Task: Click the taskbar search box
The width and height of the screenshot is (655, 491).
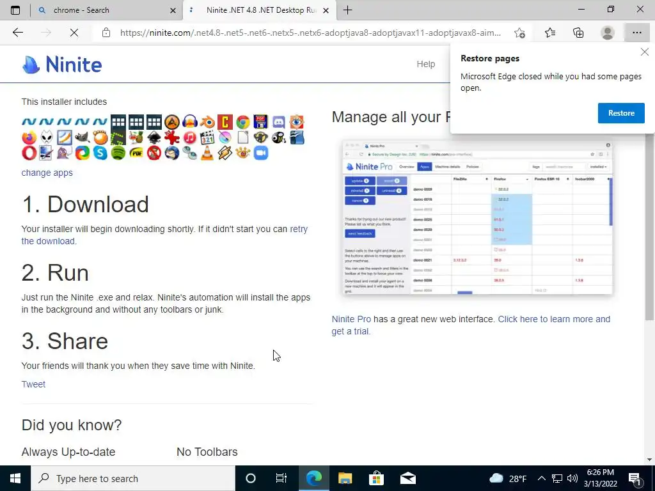Action: pos(133,478)
